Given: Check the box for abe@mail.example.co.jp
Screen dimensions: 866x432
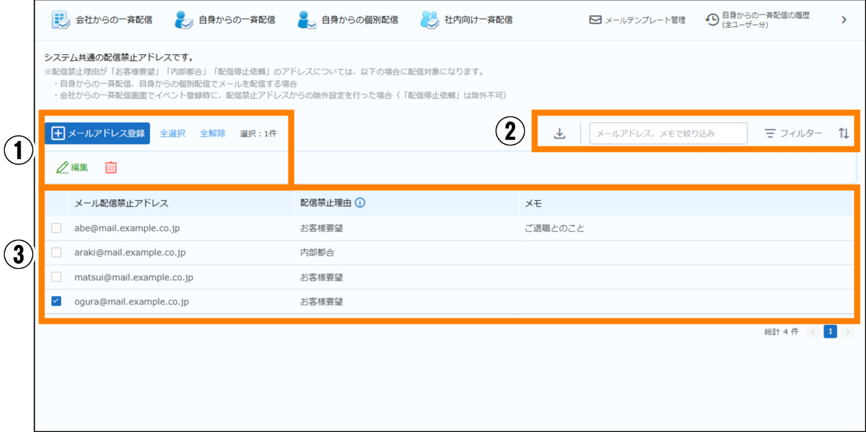Looking at the screenshot, I should (57, 228).
